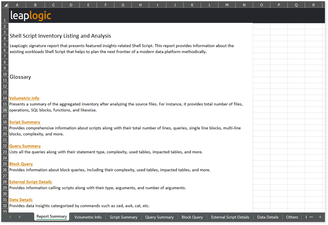Open the Data Details glossary hyperlink
This screenshot has width=328, height=225.
(21, 200)
